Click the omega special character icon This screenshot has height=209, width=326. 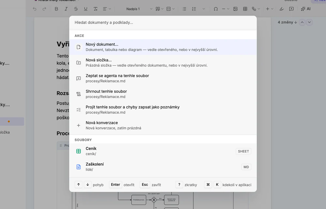coord(216,9)
